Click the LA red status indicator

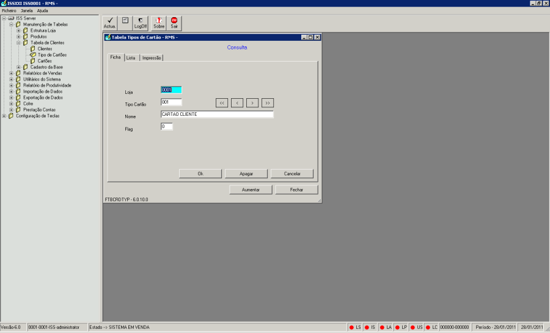tap(382, 328)
